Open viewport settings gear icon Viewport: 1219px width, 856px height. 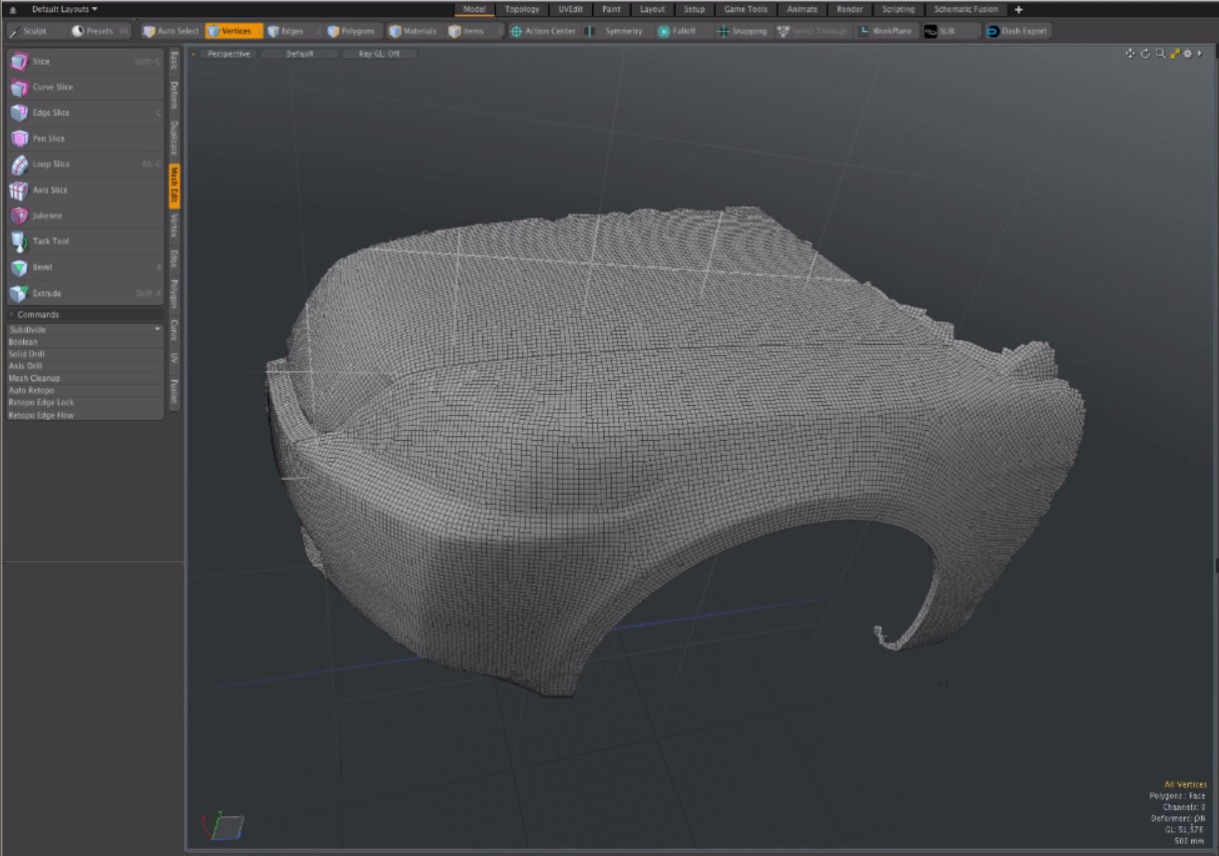[x=1188, y=54]
